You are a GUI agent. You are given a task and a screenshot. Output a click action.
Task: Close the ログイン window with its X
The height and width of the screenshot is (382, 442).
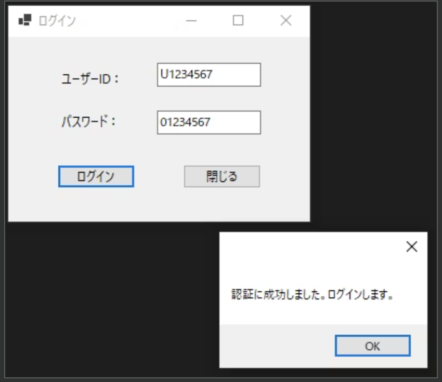(x=285, y=21)
